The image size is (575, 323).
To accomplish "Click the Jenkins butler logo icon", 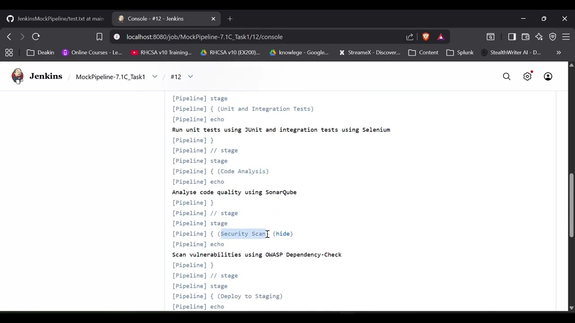I will tap(18, 76).
